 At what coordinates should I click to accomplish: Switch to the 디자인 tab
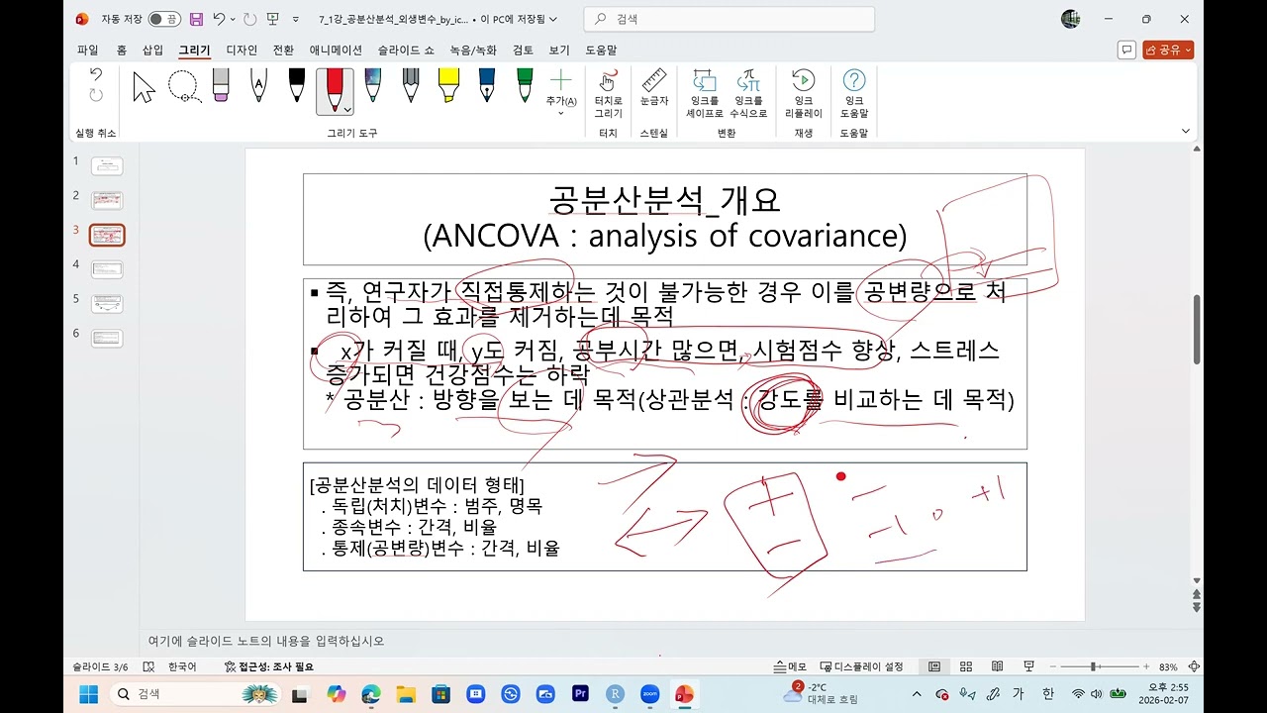click(x=242, y=50)
